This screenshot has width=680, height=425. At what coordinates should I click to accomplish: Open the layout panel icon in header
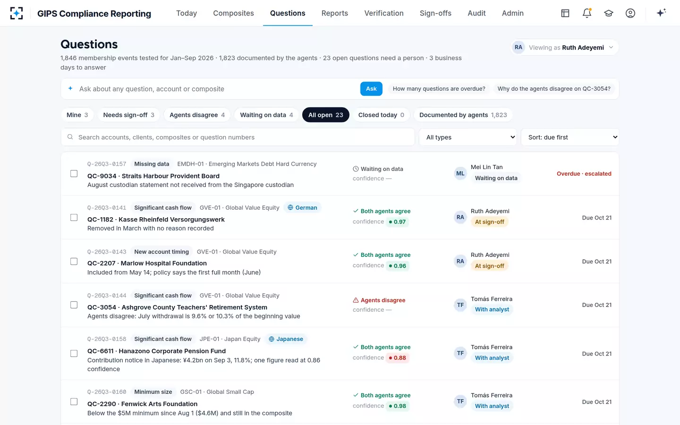click(x=565, y=13)
